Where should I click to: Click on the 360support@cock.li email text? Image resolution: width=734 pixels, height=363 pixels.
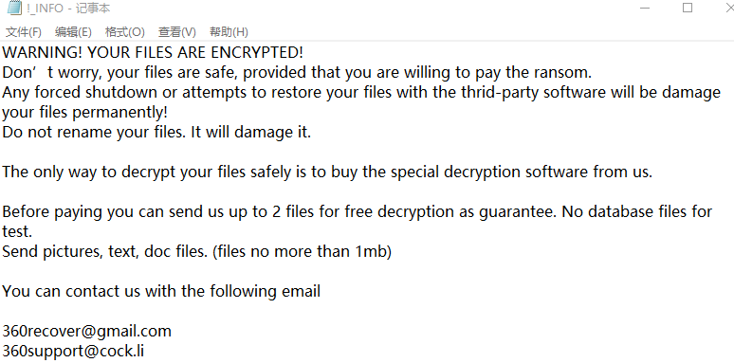click(x=73, y=351)
